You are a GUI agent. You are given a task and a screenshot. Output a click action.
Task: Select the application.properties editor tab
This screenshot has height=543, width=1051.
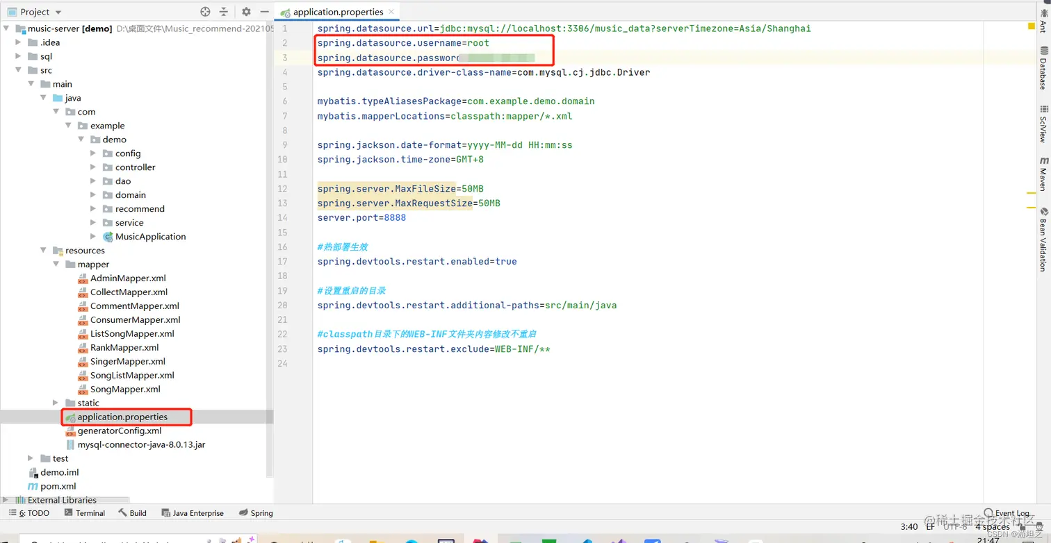click(337, 12)
